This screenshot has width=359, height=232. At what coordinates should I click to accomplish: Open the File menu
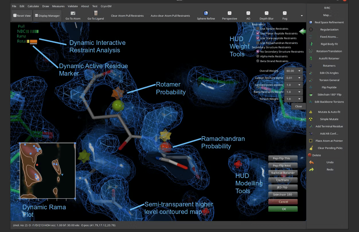point(14,6)
